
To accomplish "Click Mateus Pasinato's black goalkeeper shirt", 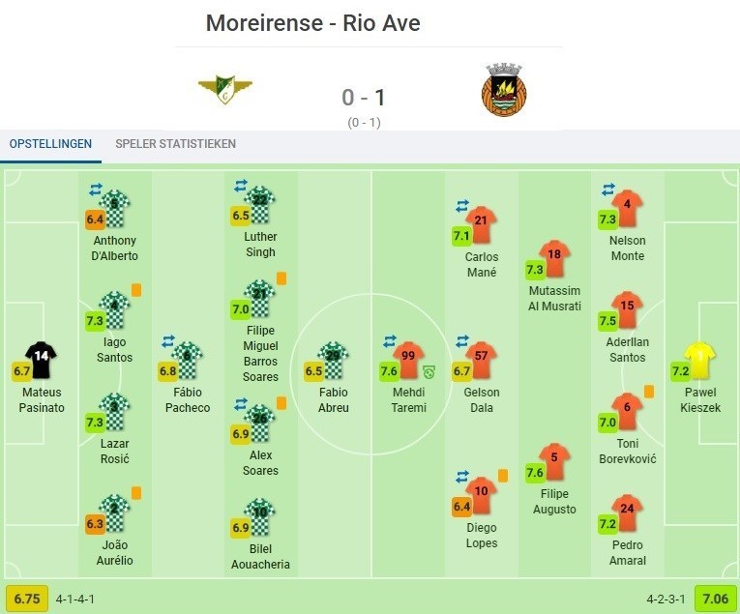I will pyautogui.click(x=42, y=359).
